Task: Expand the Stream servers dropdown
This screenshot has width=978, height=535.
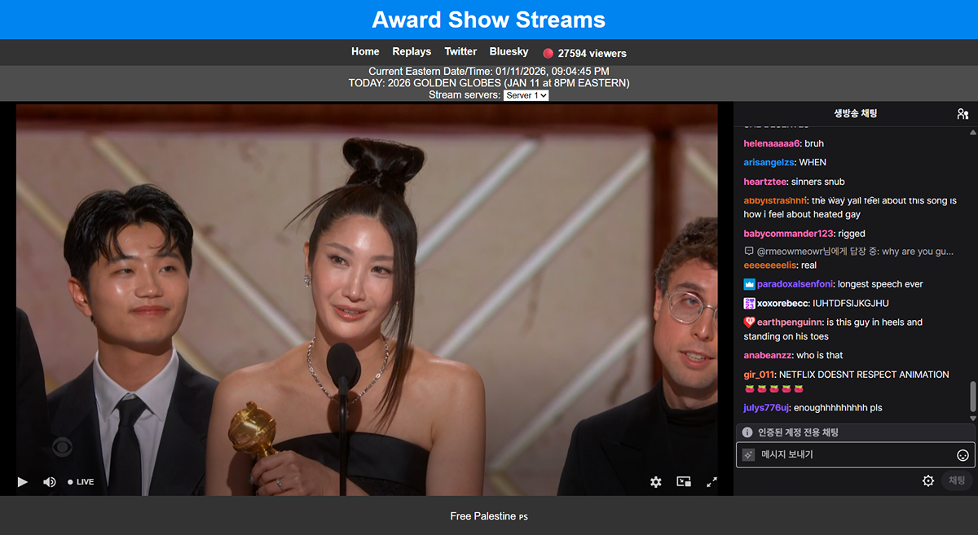Action: click(526, 95)
